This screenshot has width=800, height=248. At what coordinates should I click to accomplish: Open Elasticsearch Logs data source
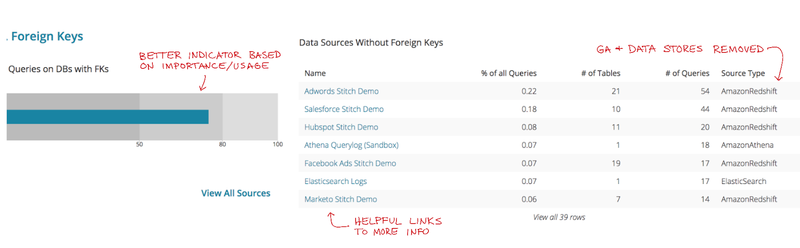click(335, 181)
